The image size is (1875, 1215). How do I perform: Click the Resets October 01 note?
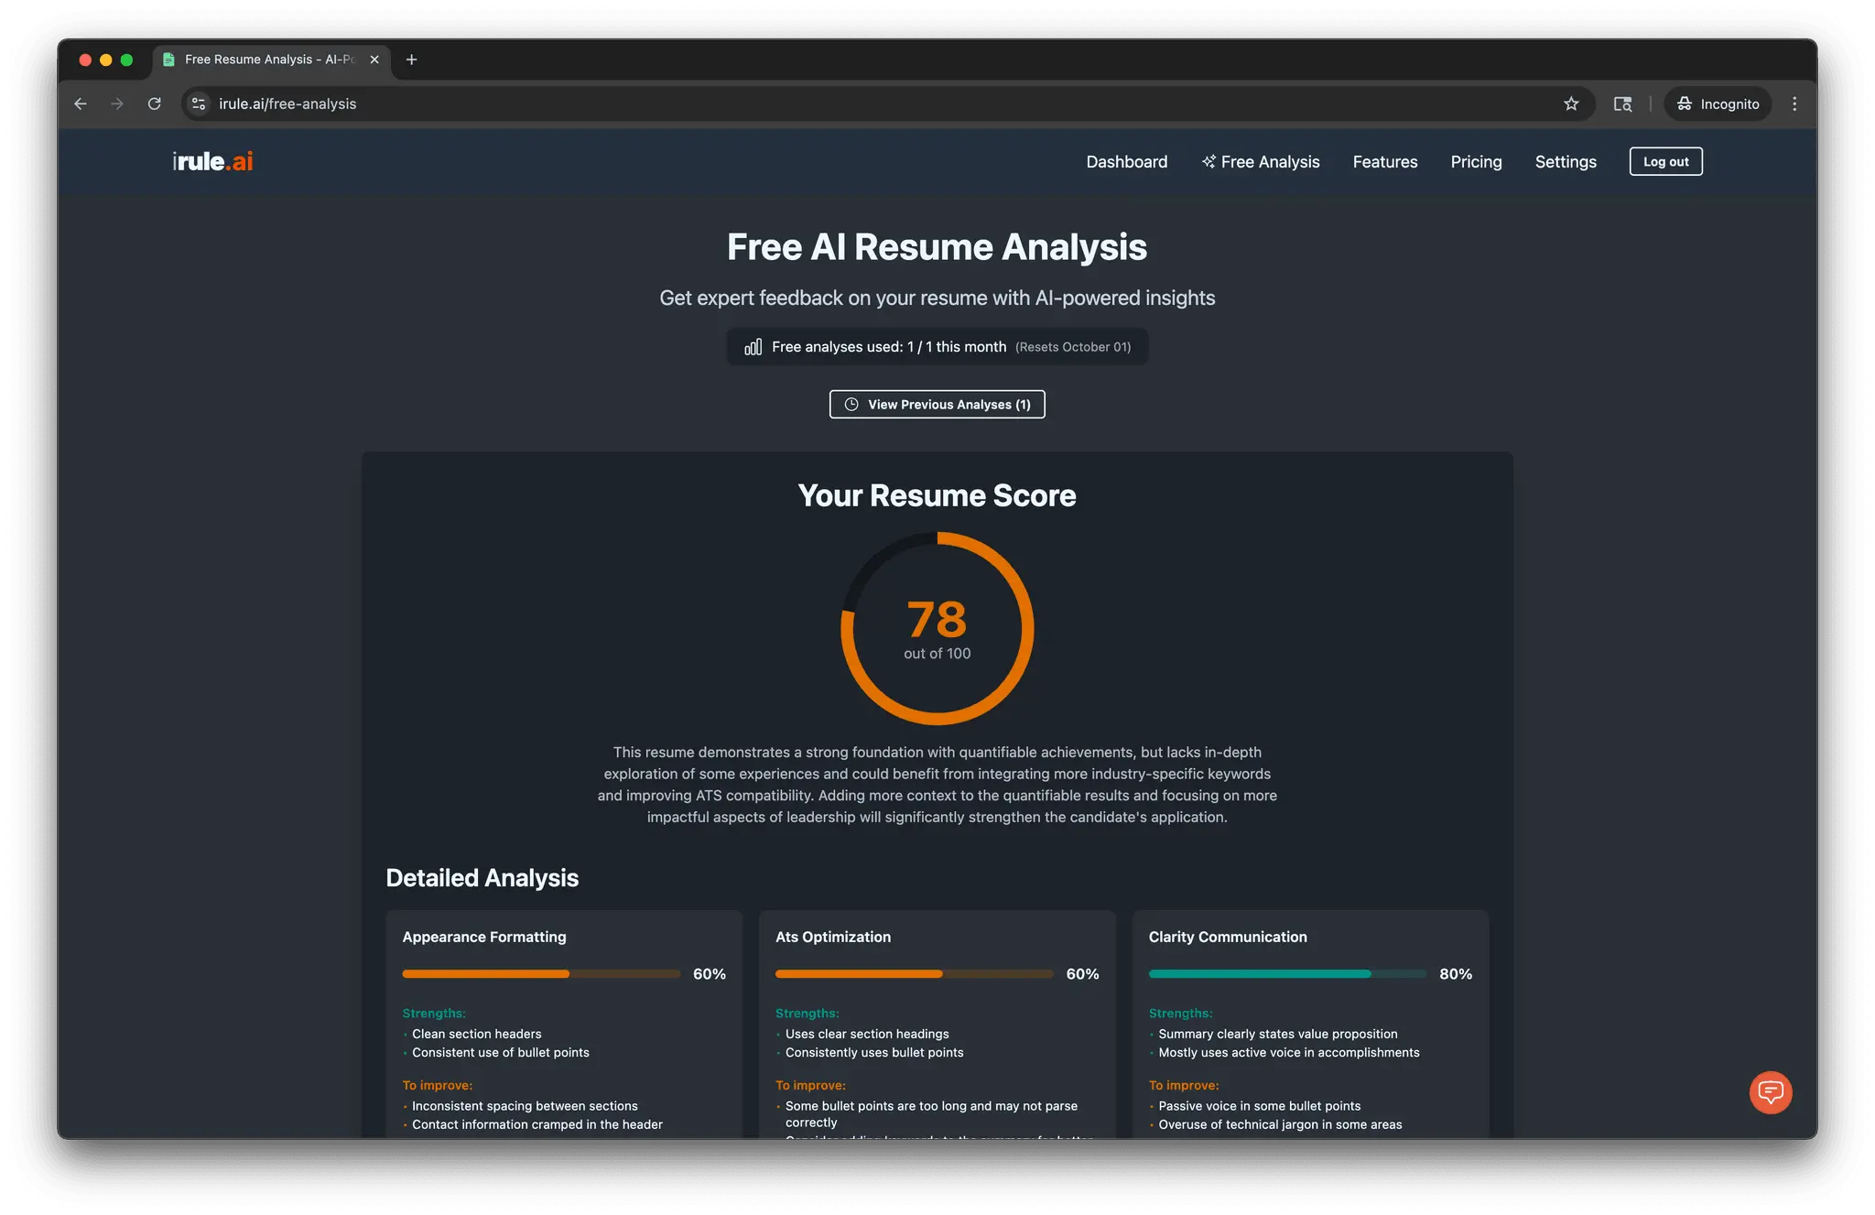[1073, 347]
